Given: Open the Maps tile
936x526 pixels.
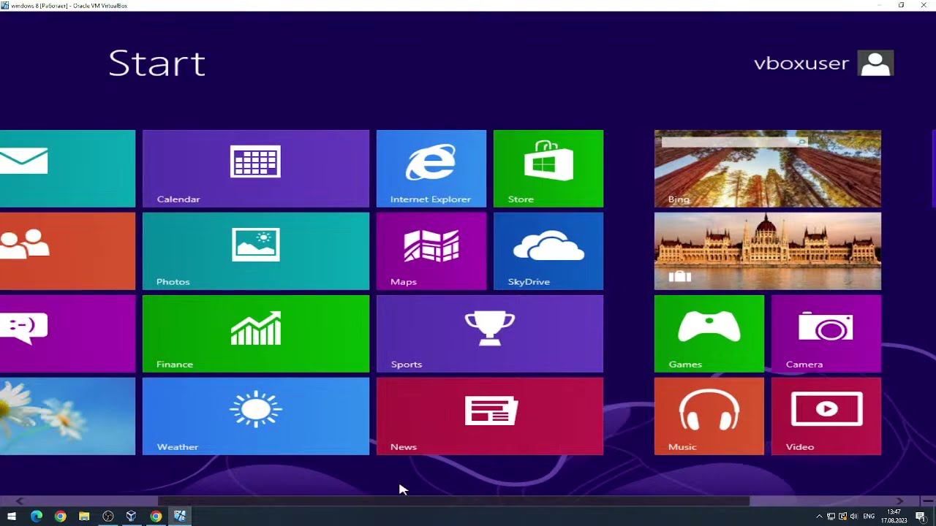Looking at the screenshot, I should pyautogui.click(x=431, y=251).
